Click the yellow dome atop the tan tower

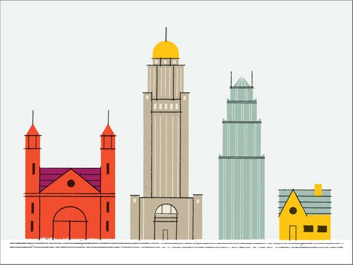pos(165,50)
